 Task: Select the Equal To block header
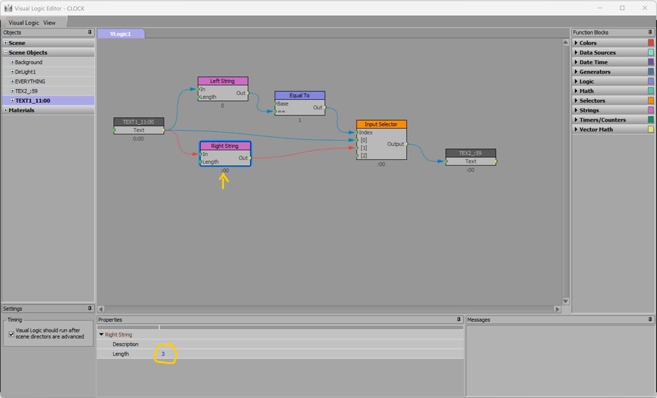tap(299, 95)
